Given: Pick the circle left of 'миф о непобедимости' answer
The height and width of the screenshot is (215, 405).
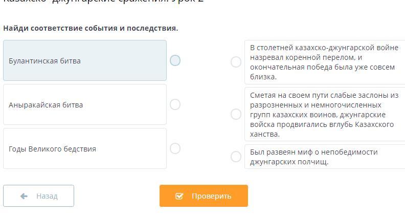Looking at the screenshot, I should (236, 157).
